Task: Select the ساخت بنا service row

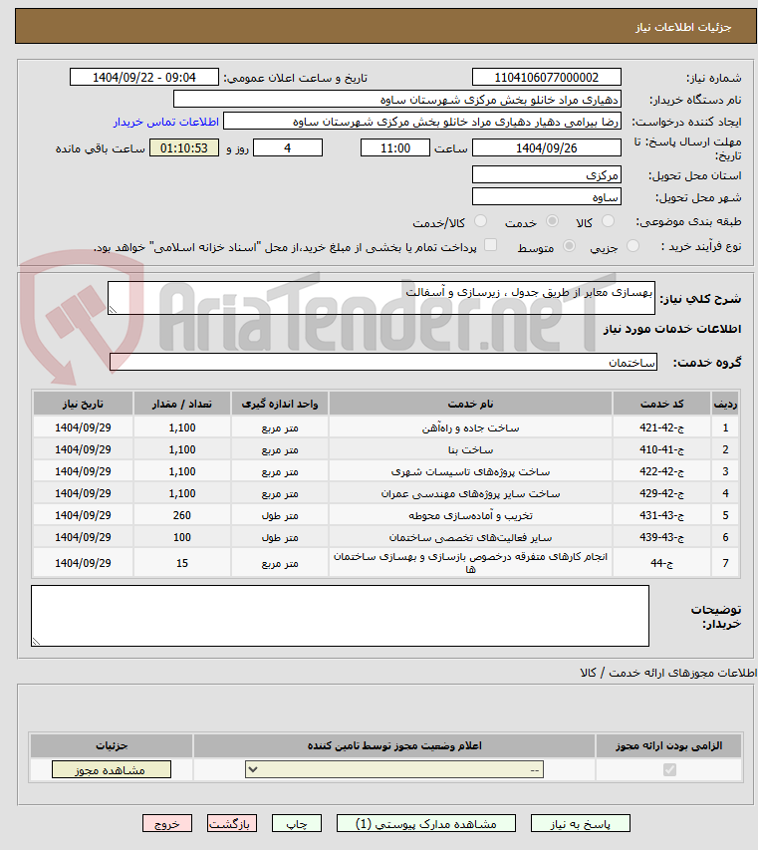Action: 470,450
